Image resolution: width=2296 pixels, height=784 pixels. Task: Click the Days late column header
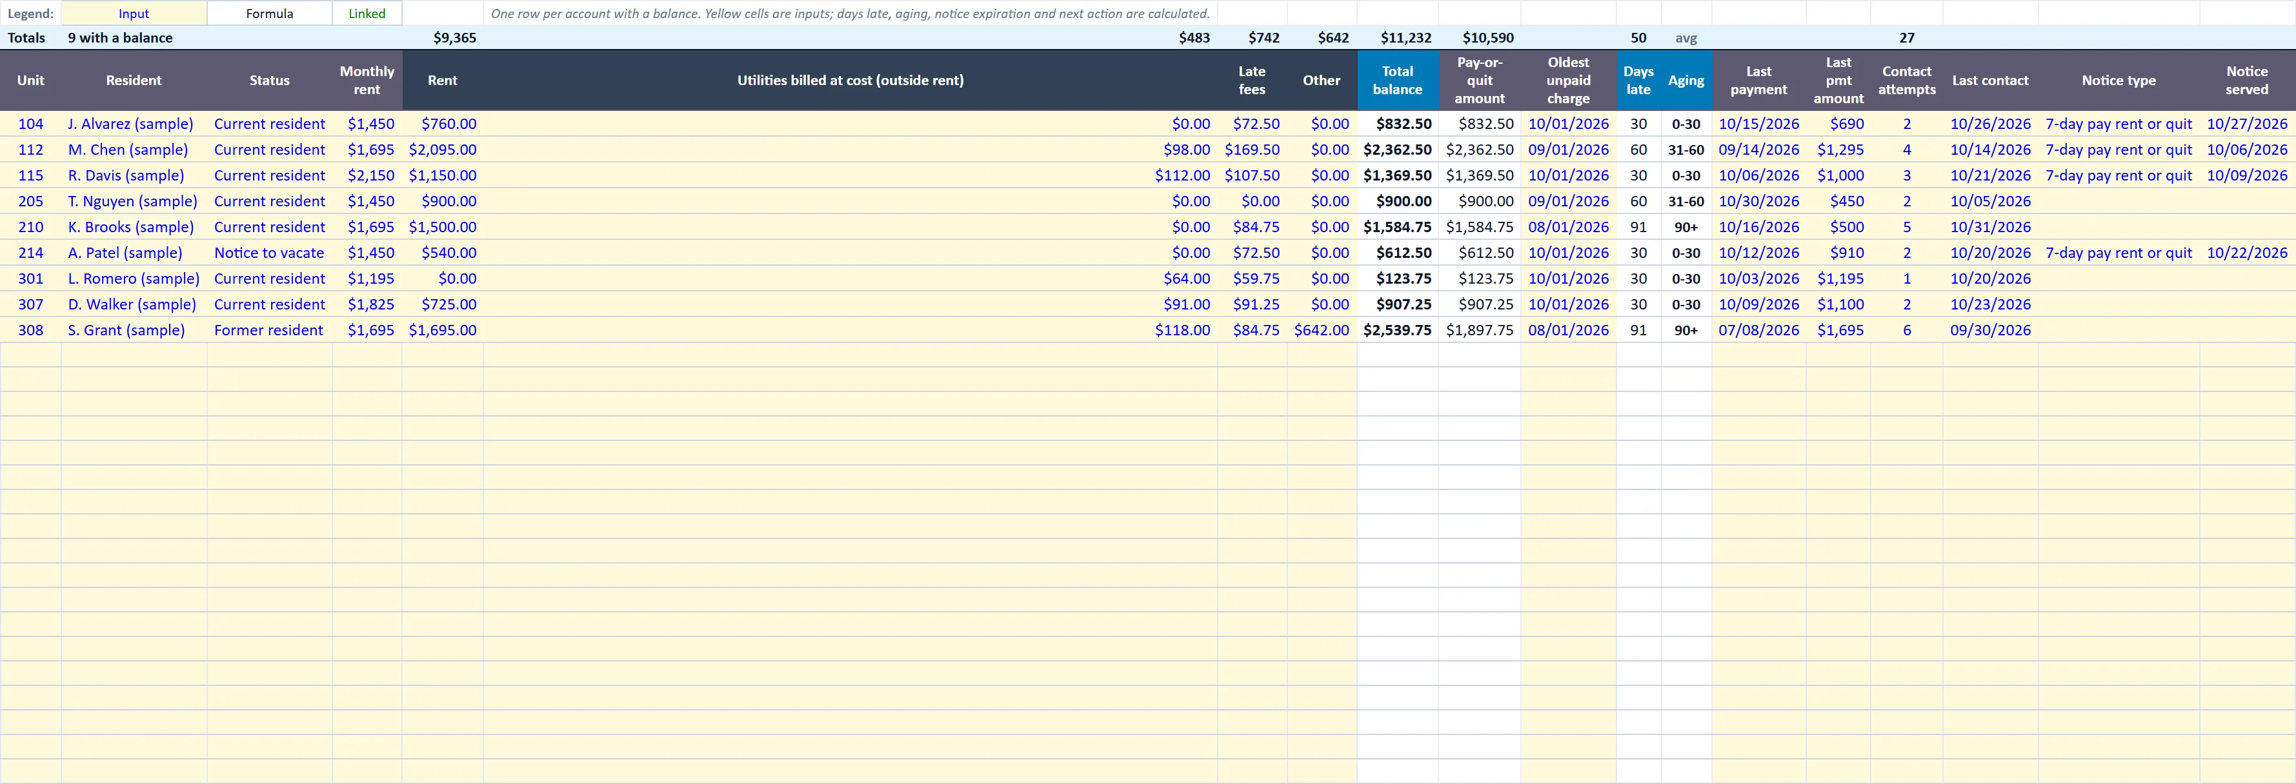point(1638,80)
